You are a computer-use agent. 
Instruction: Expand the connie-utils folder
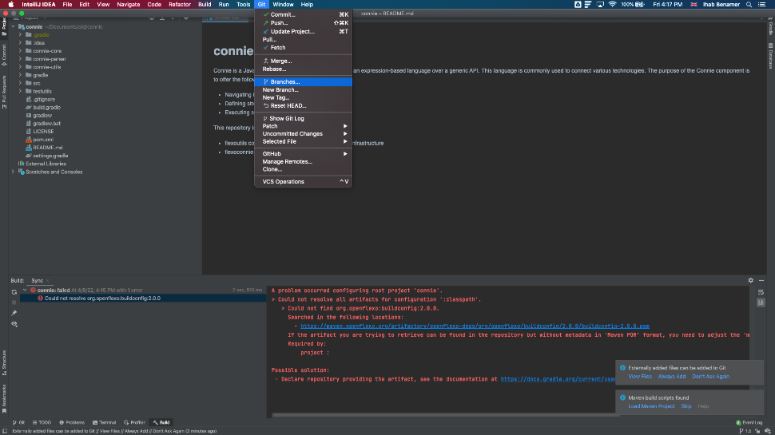(x=20, y=67)
